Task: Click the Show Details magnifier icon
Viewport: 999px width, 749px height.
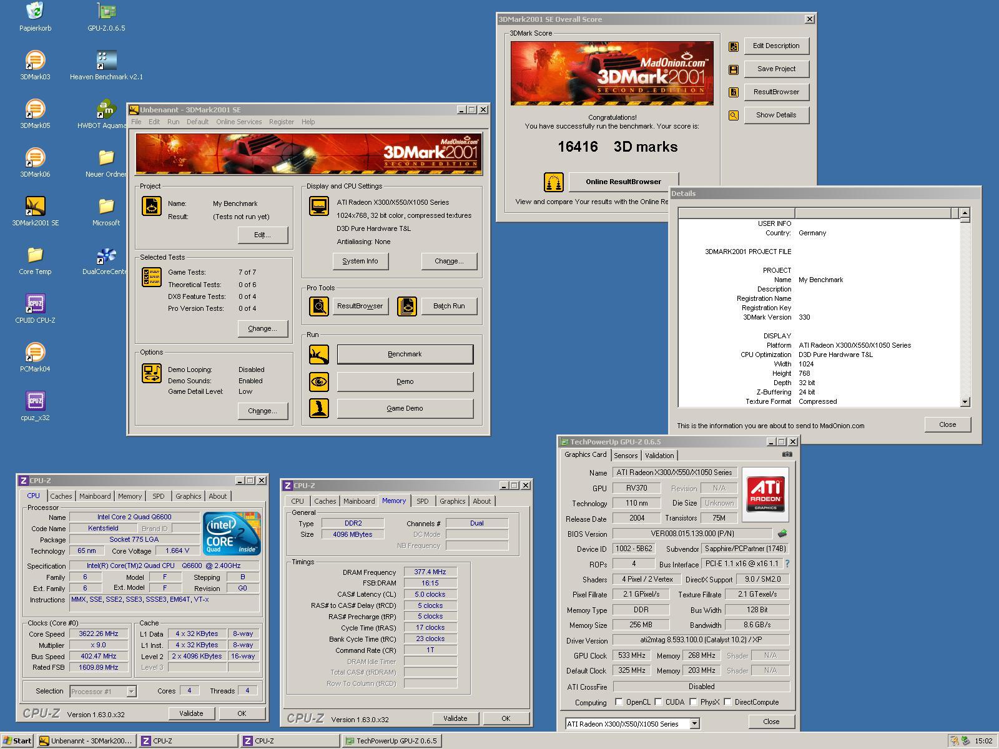Action: 734,115
